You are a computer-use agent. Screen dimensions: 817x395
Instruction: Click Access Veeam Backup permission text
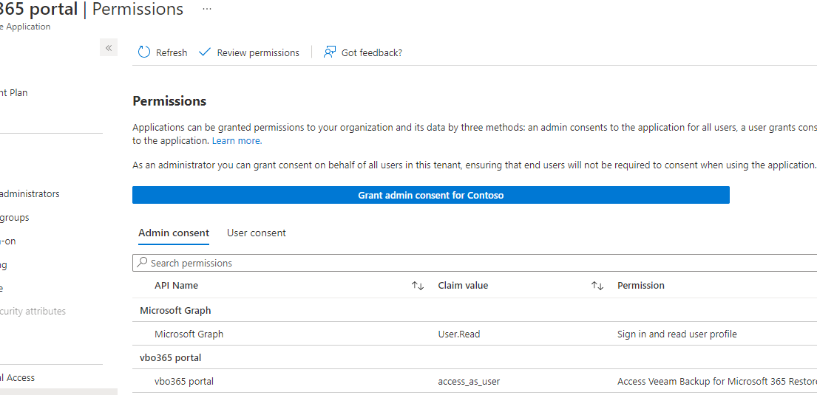pos(717,381)
